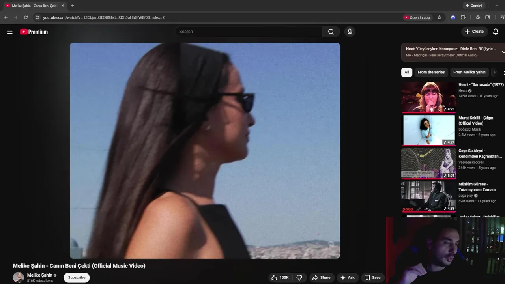Open the Heart - "Barracuda" (1977) title
The height and width of the screenshot is (284, 505).
(481, 84)
